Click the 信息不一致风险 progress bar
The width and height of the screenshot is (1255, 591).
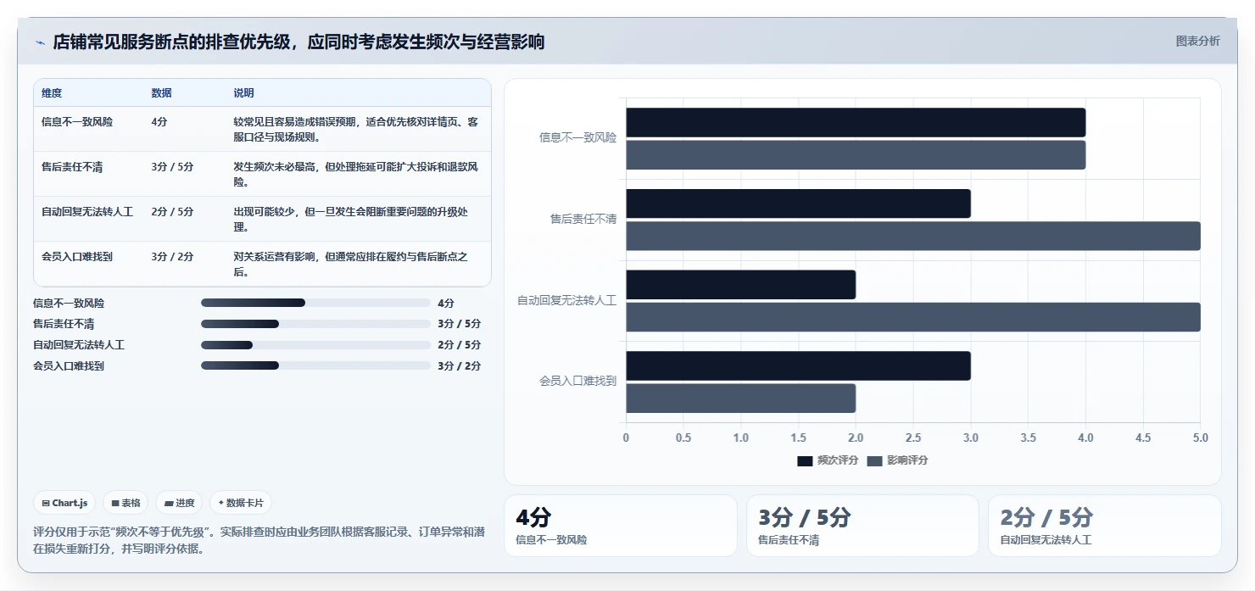click(315, 303)
